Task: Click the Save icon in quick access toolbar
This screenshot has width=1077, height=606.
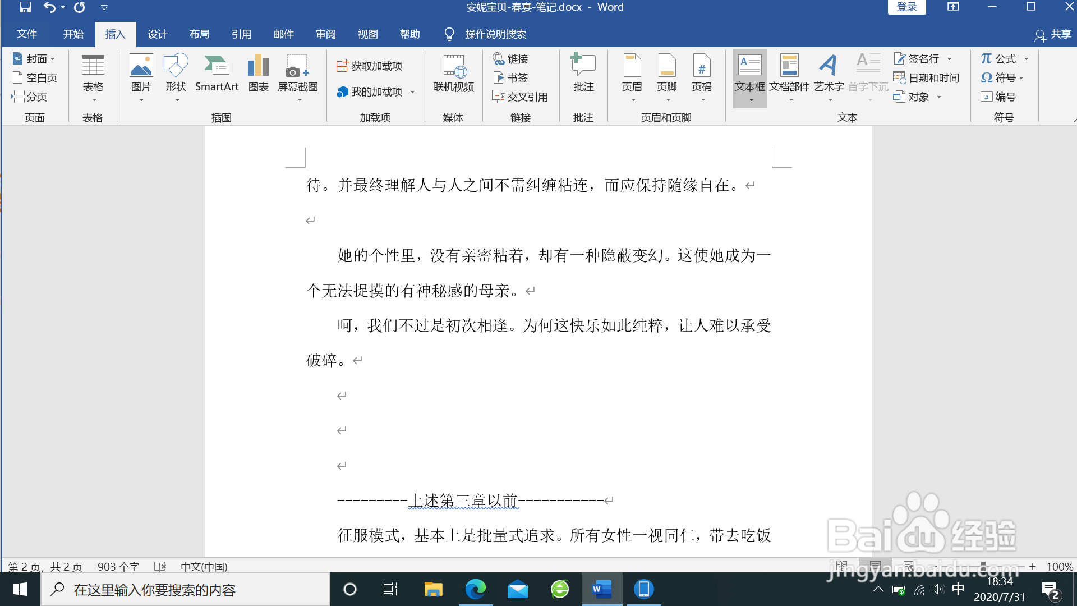Action: point(25,7)
